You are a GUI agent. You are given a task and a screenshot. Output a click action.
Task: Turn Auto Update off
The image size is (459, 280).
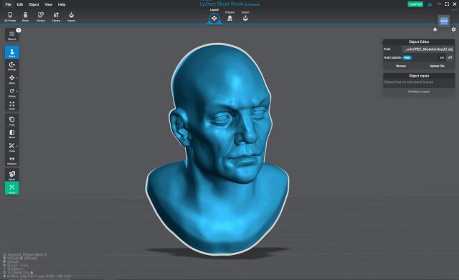click(450, 57)
